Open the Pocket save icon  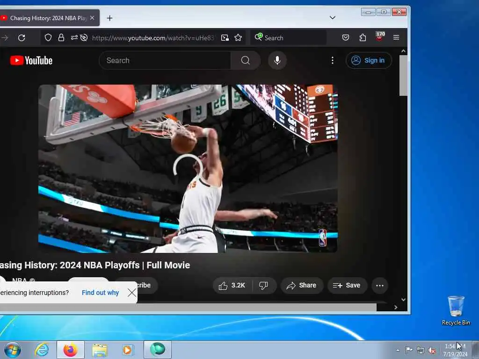[346, 37]
